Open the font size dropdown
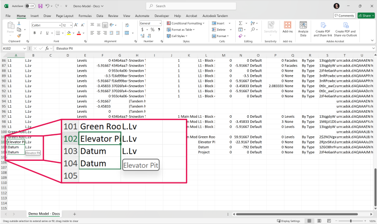 pos(71,25)
